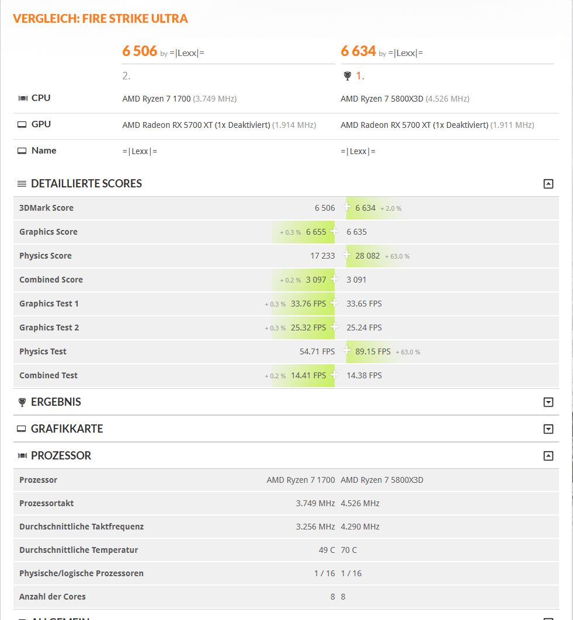Click the plus marker in Combined Score row
The width and height of the screenshot is (573, 620).
[334, 278]
